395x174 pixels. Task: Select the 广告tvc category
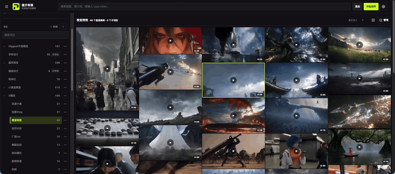(36, 137)
